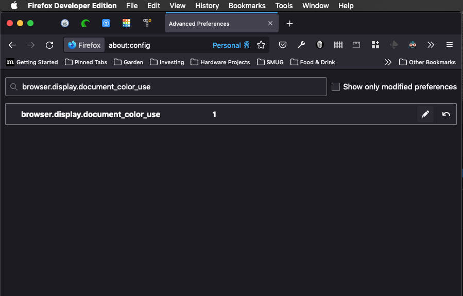The width and height of the screenshot is (463, 296).
Task: Open the wrench developer tools icon
Action: tap(301, 45)
